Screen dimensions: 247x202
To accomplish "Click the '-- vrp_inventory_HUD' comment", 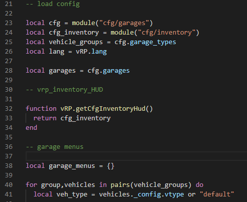I will pyautogui.click(x=64, y=90).
